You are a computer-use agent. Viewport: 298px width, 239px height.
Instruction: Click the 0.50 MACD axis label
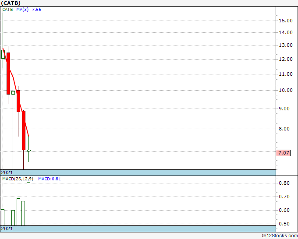tap(284, 224)
